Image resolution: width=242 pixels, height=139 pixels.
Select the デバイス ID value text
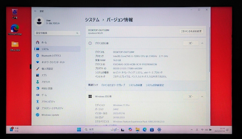[135, 64]
